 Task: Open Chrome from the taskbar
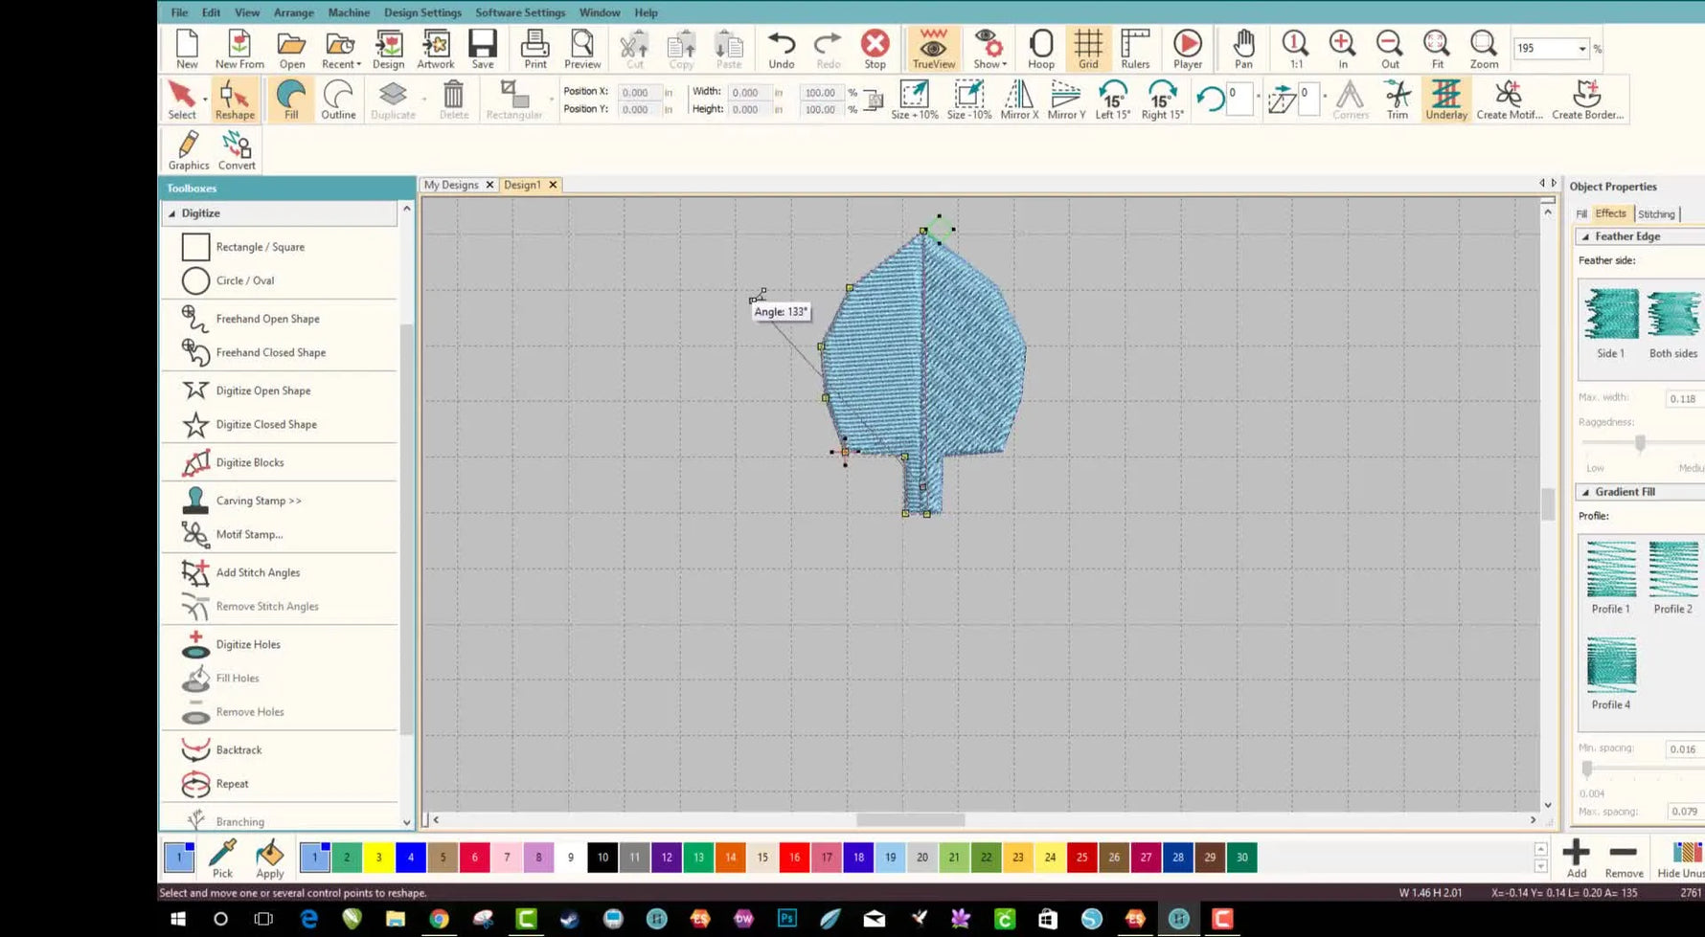439,919
